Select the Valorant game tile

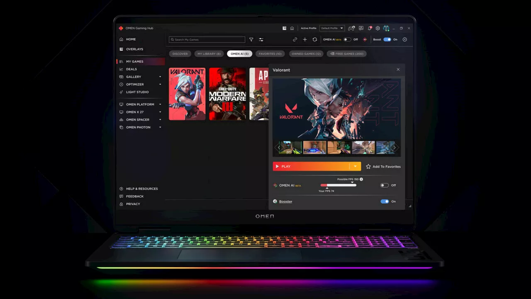pos(187,94)
